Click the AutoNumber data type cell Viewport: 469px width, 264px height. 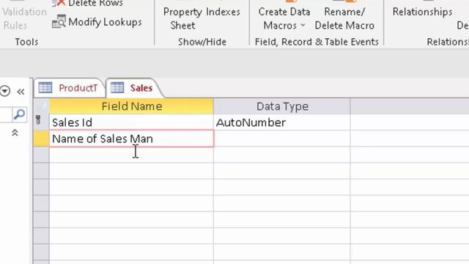281,122
